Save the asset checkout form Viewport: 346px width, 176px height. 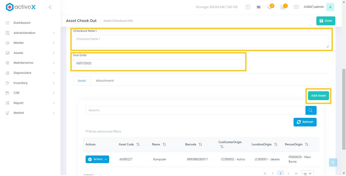(x=325, y=21)
